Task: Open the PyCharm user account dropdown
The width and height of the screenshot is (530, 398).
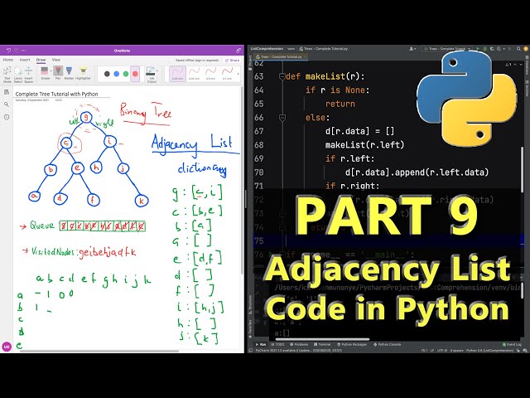Action: 412,49
